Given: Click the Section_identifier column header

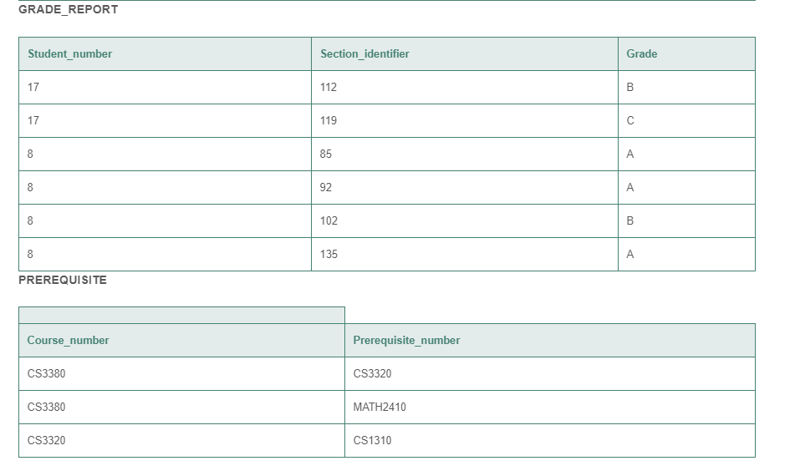Looking at the screenshot, I should click(x=364, y=53).
